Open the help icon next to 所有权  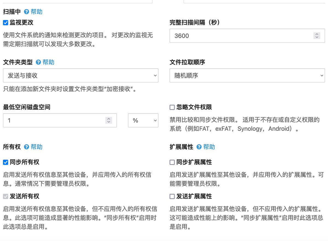point(26,147)
